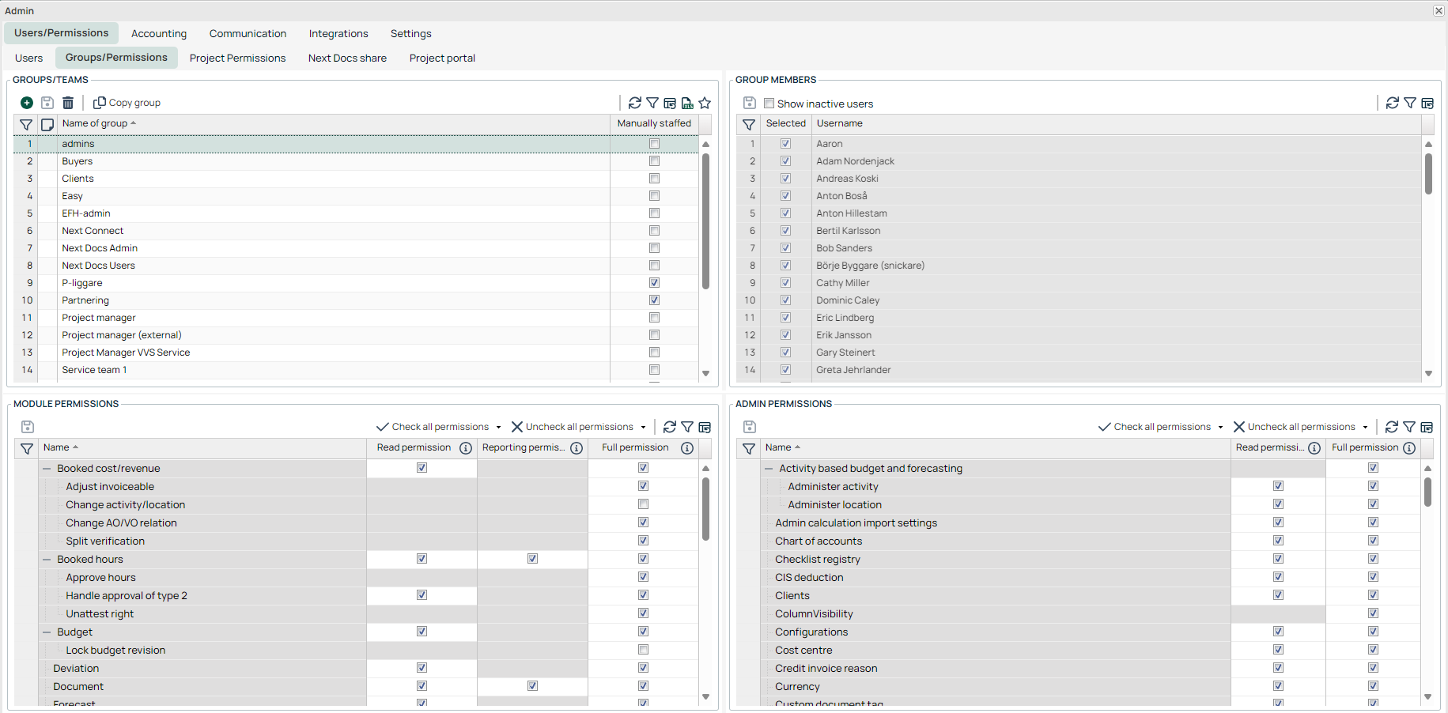The width and height of the screenshot is (1448, 713).
Task: Open the Communication tab
Action: coord(248,34)
